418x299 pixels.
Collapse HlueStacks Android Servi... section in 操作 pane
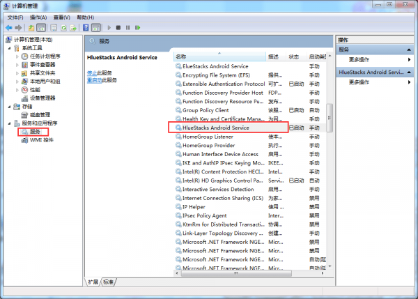click(409, 72)
